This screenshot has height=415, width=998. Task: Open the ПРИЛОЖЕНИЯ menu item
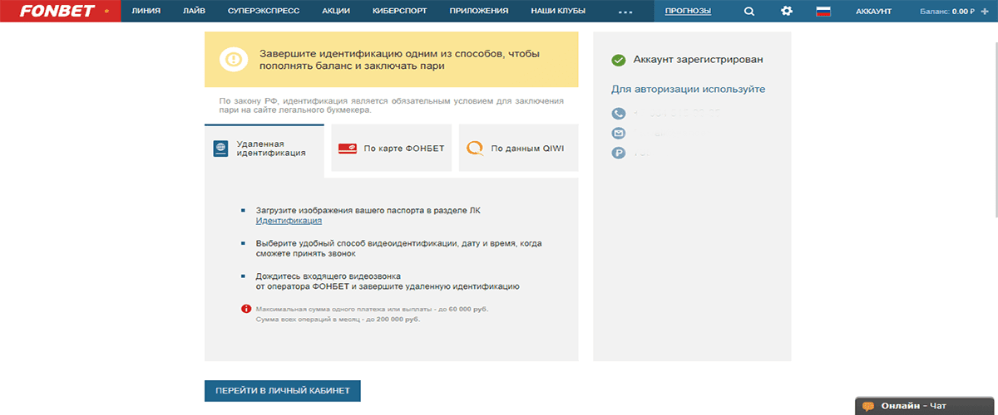pyautogui.click(x=479, y=12)
